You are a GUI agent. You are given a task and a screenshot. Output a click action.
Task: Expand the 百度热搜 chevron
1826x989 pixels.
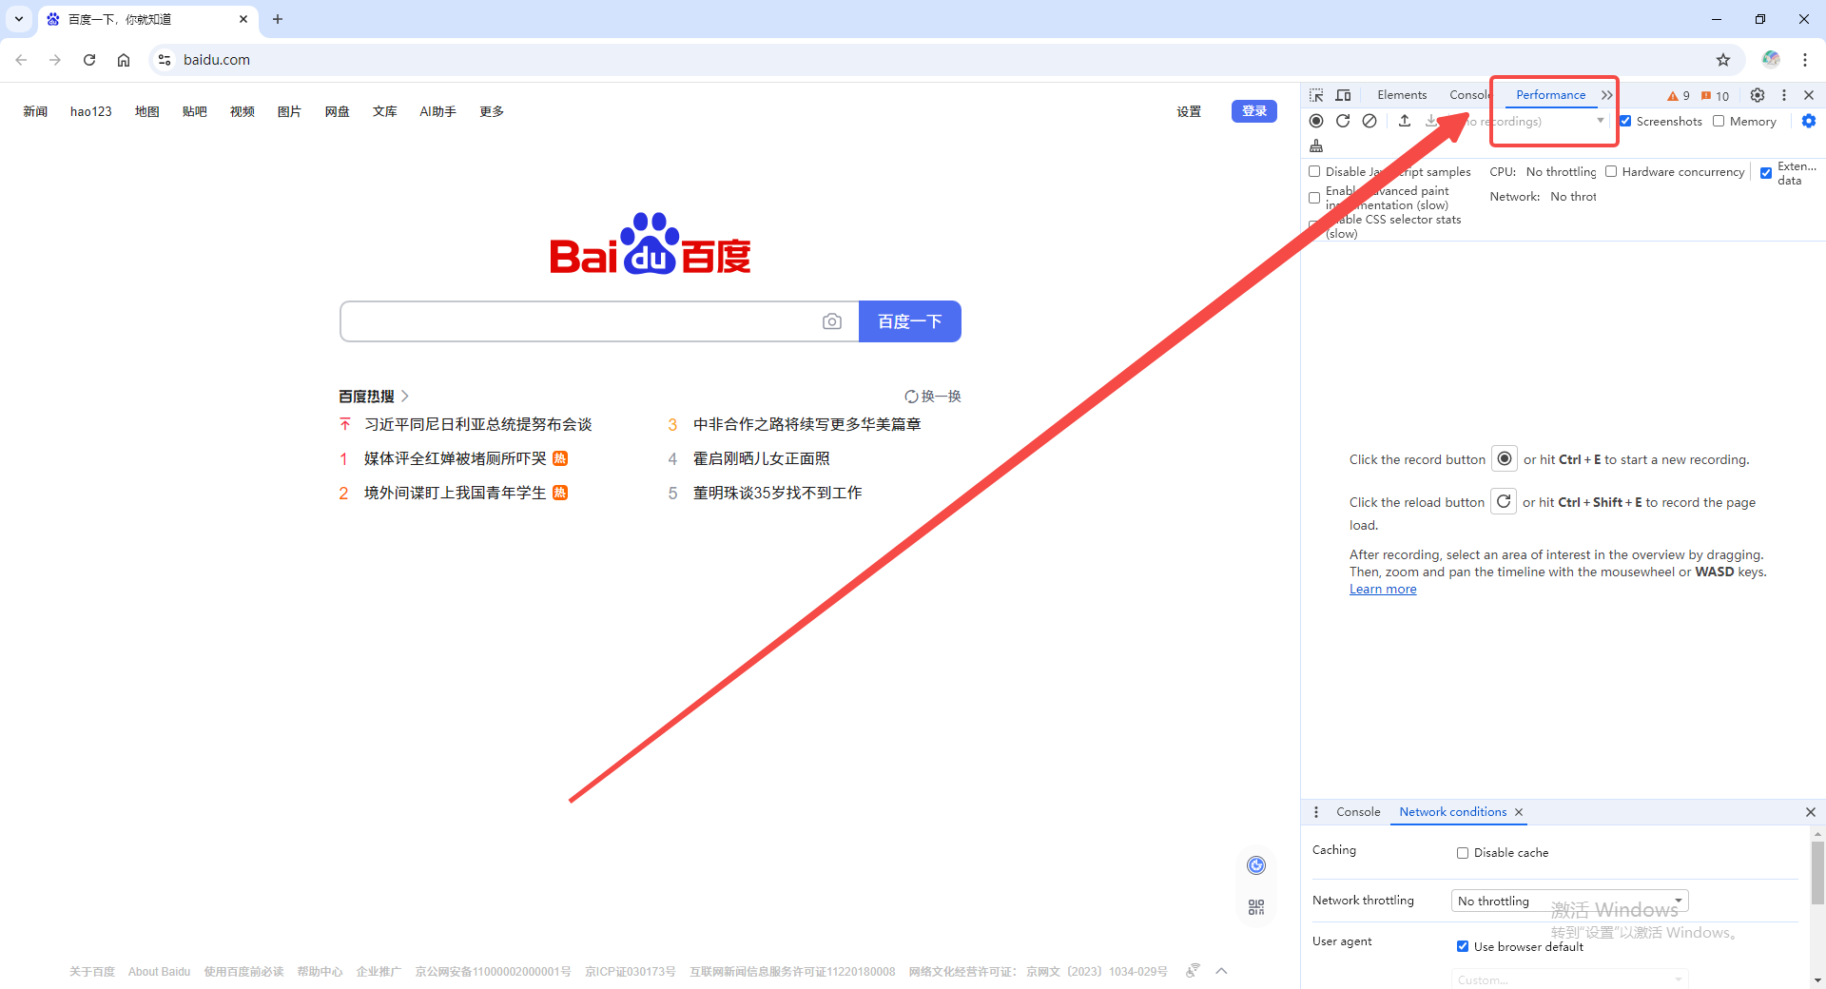point(404,396)
